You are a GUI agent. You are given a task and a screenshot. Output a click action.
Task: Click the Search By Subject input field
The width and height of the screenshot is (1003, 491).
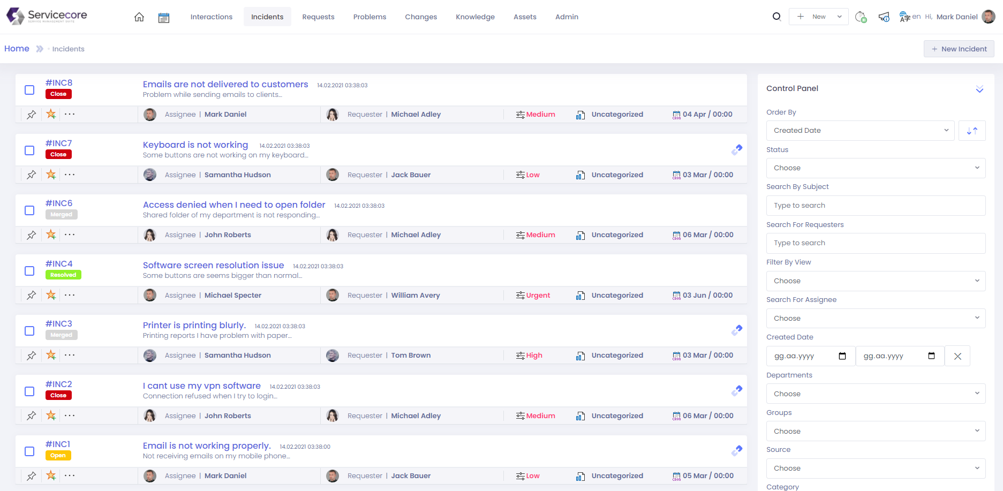876,206
